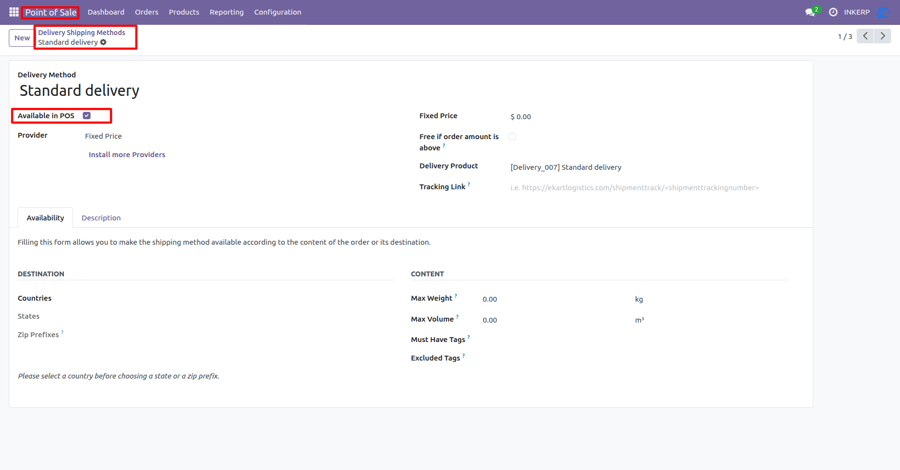Image resolution: width=900 pixels, height=470 pixels.
Task: Switch to the Description tab
Action: [101, 218]
